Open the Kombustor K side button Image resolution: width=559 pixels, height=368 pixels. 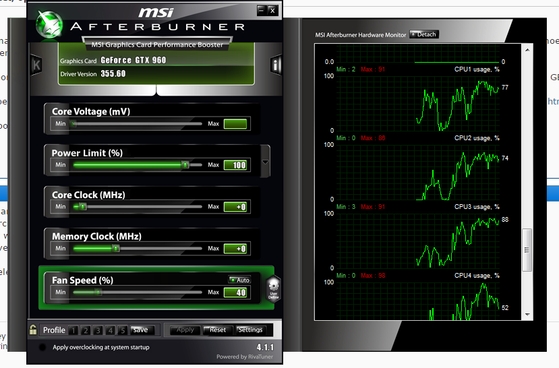(36, 65)
